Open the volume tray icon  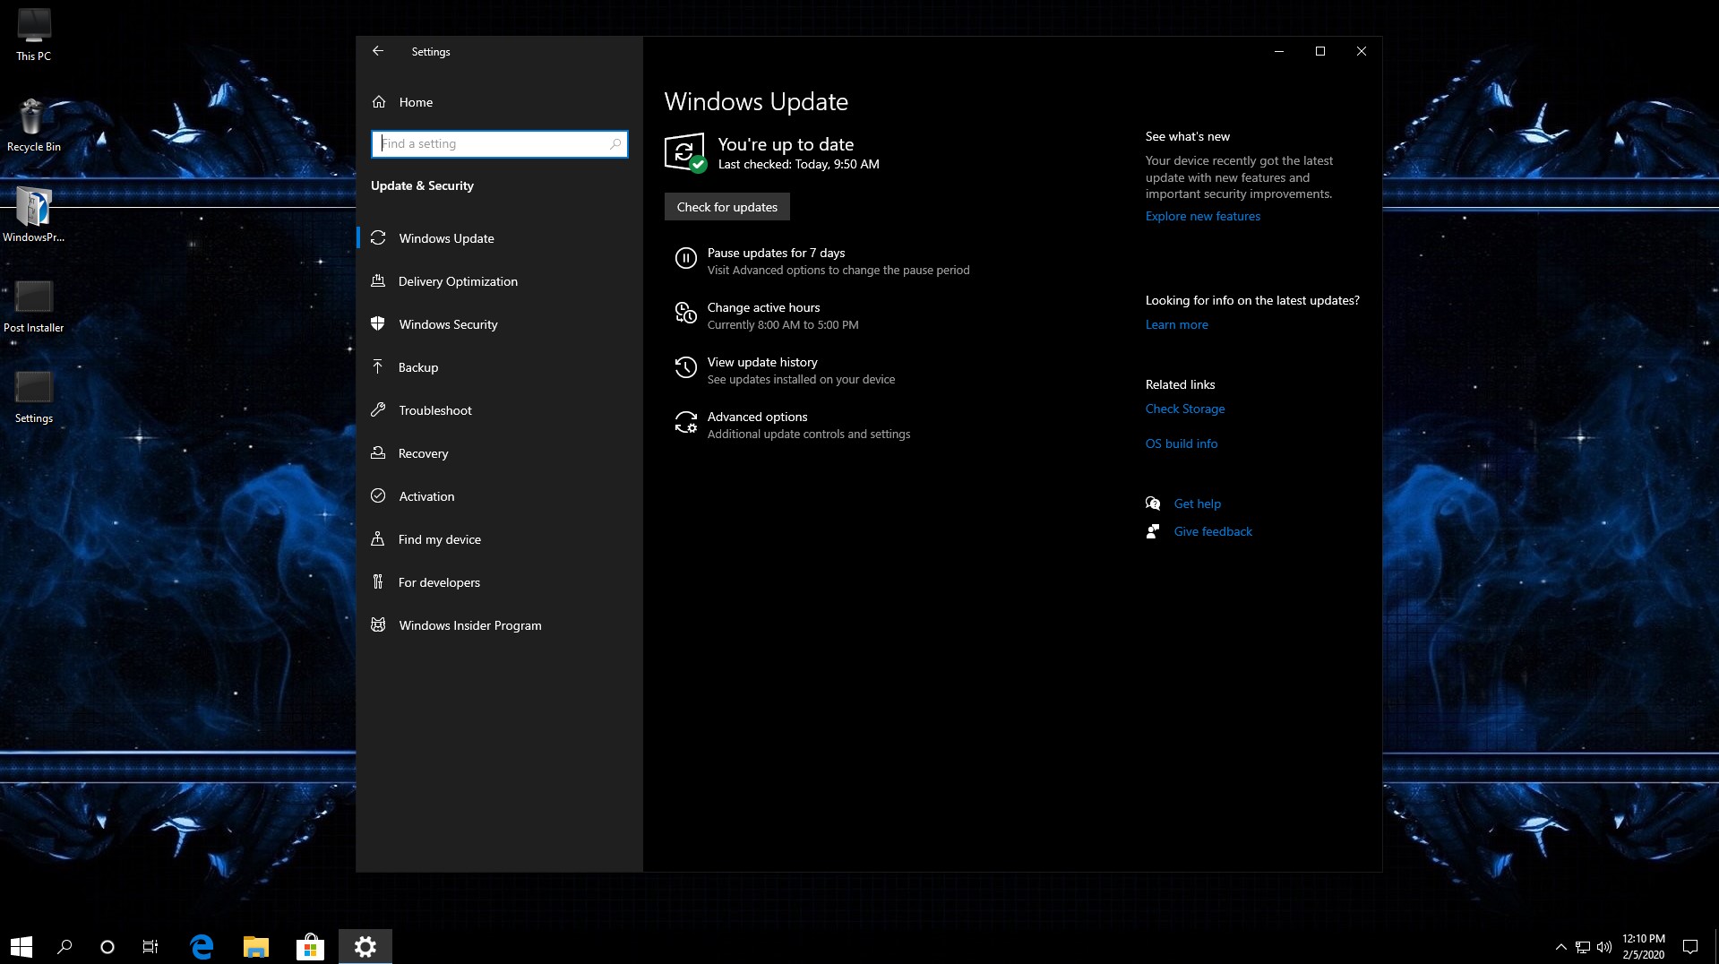1604,947
